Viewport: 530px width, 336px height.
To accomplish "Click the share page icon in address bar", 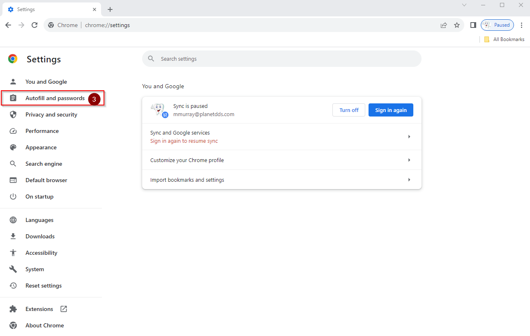I will point(444,25).
